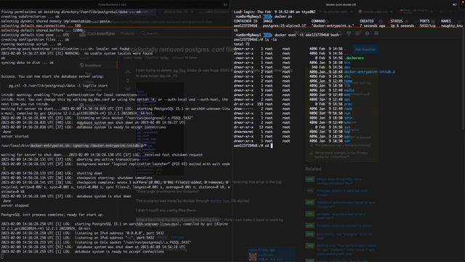This screenshot has width=465, height=262.
Task: Click the STATUS column header text
Action: (x=396, y=21)
